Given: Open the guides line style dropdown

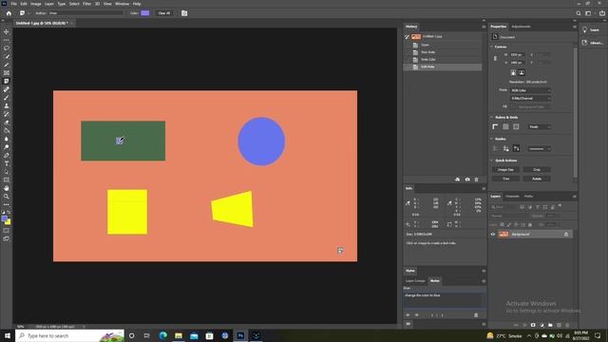Looking at the screenshot, I should 540,148.
